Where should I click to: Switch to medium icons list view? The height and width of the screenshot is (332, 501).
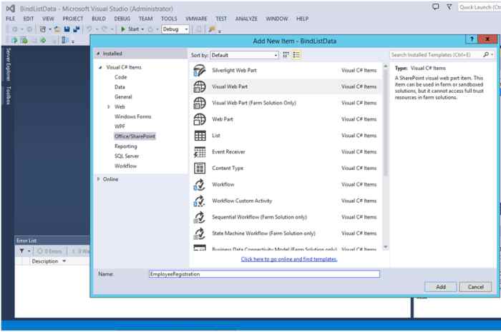click(x=296, y=55)
